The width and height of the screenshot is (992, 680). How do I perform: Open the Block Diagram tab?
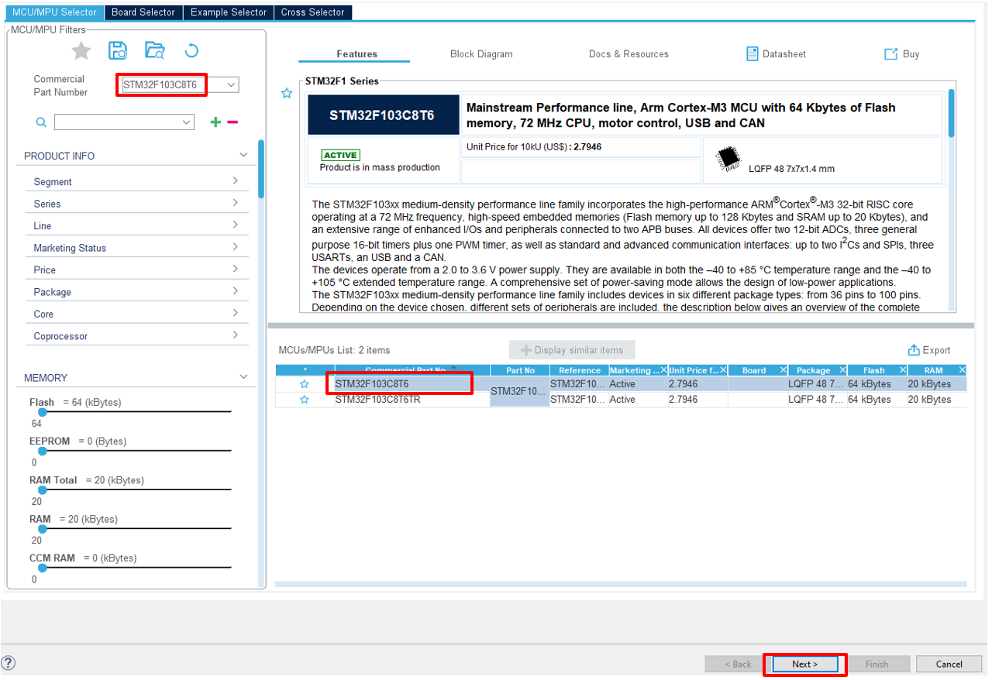(x=481, y=54)
